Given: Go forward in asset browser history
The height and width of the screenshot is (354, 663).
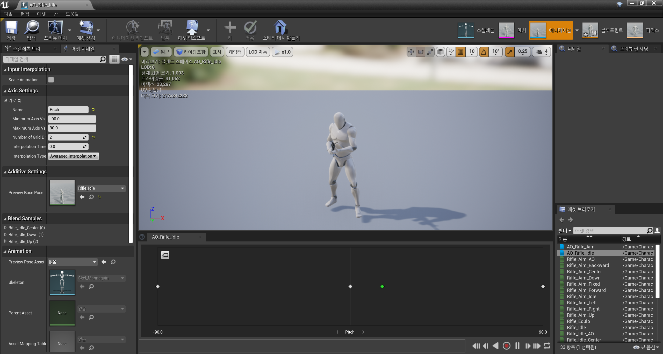Looking at the screenshot, I should click(x=571, y=220).
